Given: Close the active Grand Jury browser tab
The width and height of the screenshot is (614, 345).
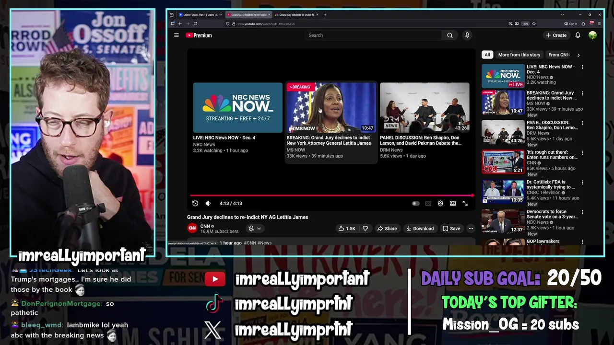Looking at the screenshot, I should [x=269, y=15].
